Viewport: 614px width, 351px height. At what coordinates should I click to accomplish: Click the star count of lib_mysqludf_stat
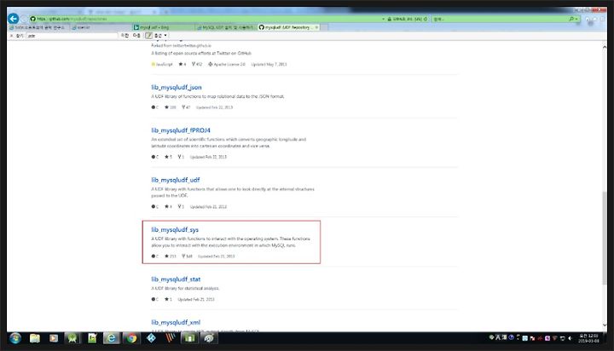pos(168,299)
